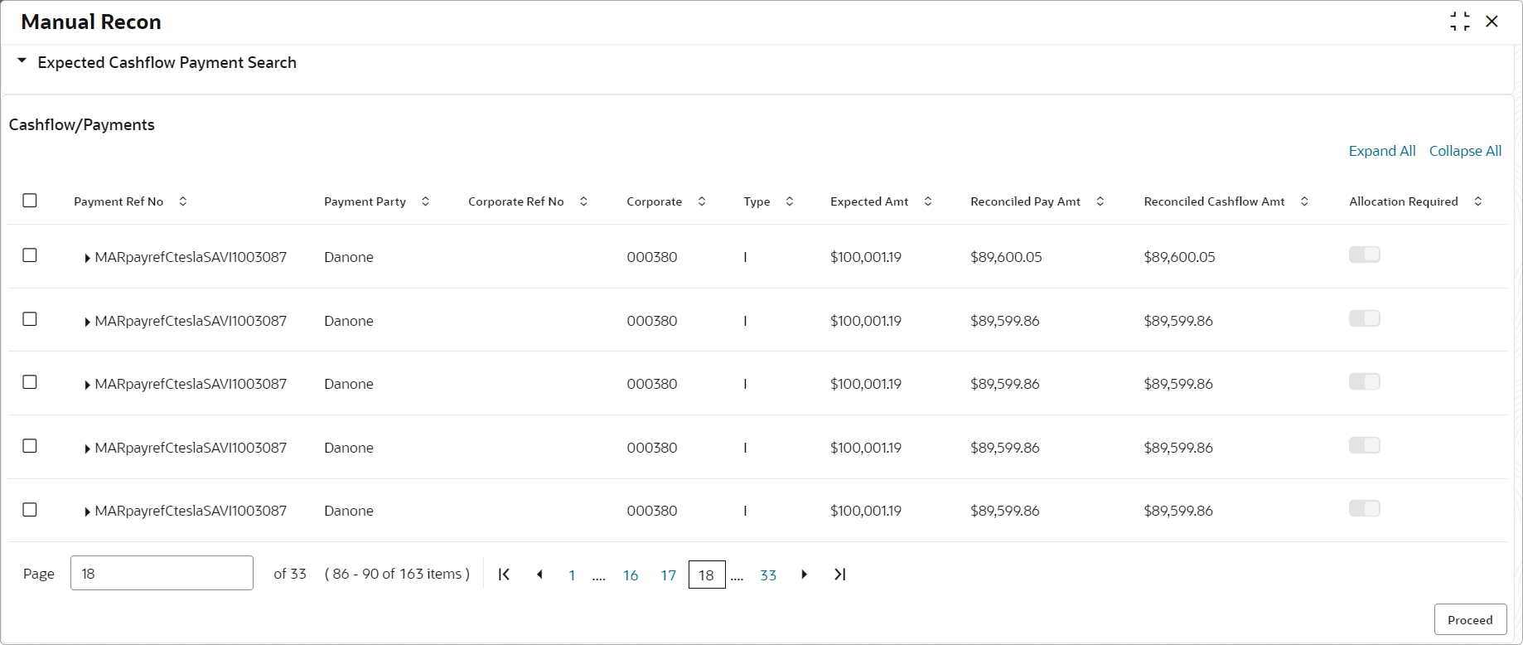Image resolution: width=1523 pixels, height=645 pixels.
Task: Open page 33 of results
Action: pos(768,575)
